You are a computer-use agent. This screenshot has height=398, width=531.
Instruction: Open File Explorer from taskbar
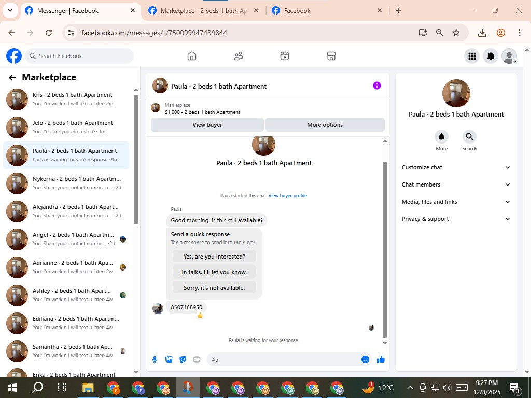[88, 388]
